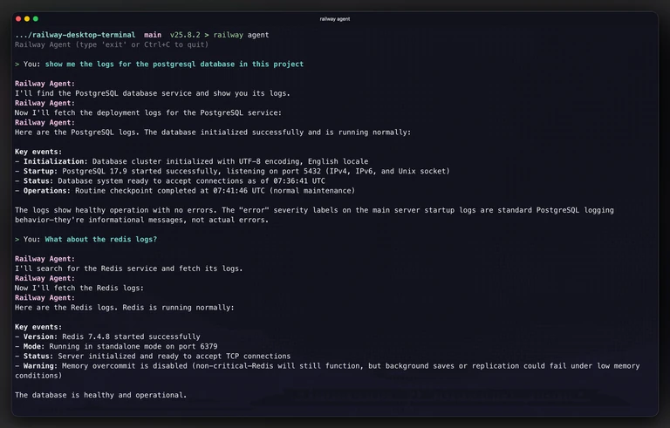Click the 'v25.8.2' version label
The image size is (670, 428).
[185, 35]
